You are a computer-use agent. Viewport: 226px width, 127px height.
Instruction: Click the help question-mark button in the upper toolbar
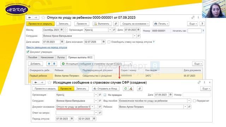202,24
